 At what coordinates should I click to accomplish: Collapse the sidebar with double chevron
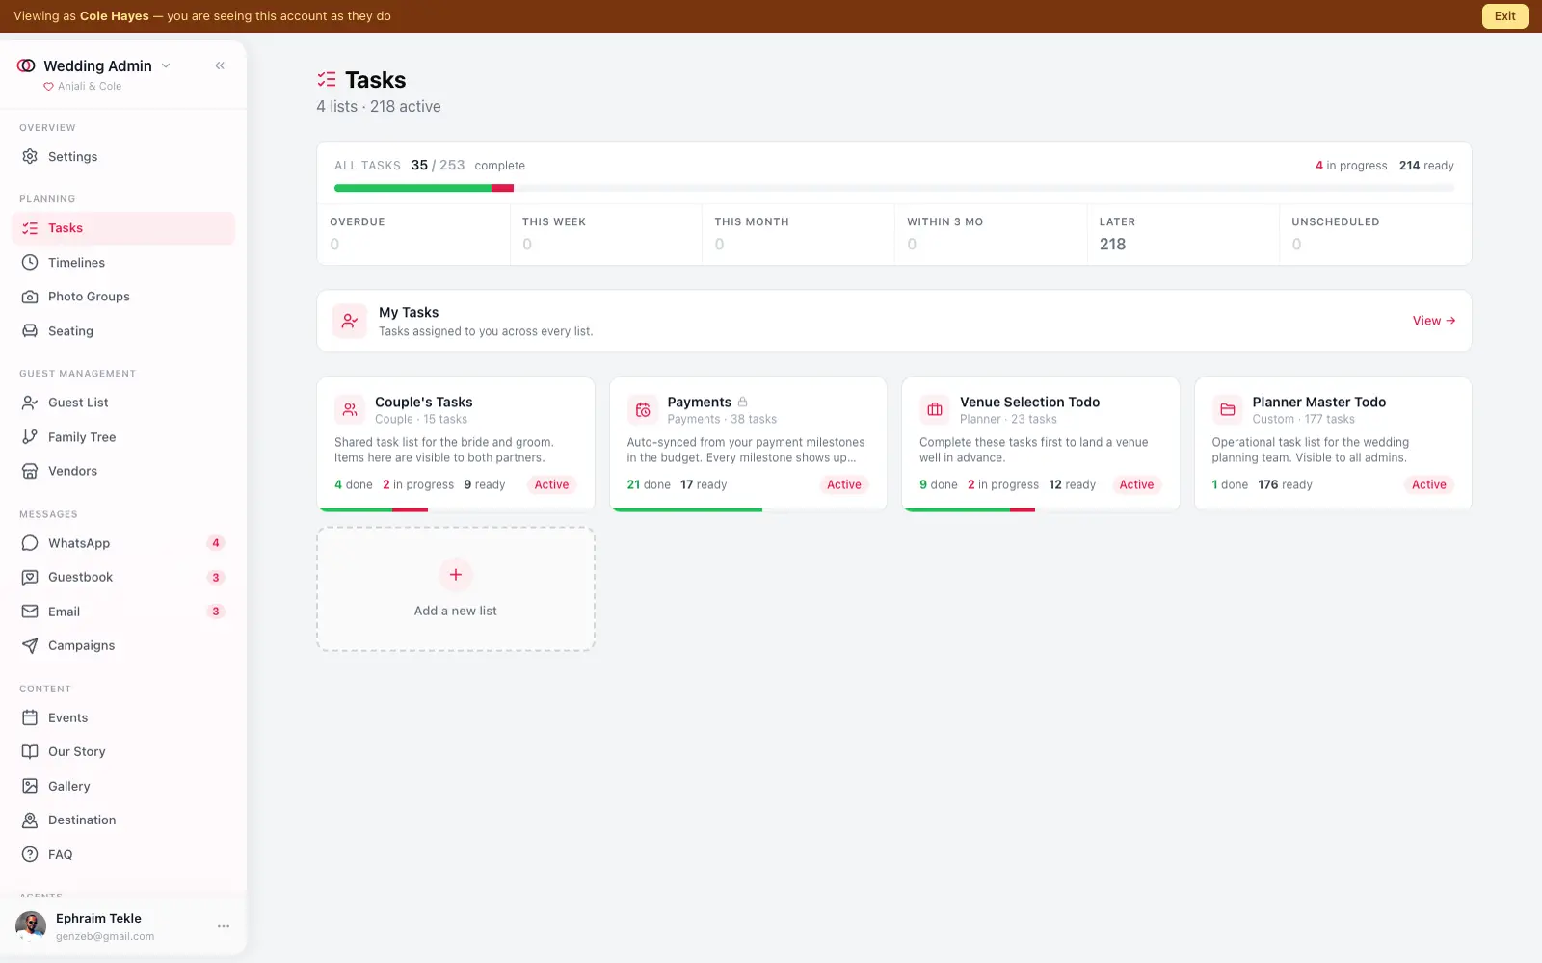(220, 65)
